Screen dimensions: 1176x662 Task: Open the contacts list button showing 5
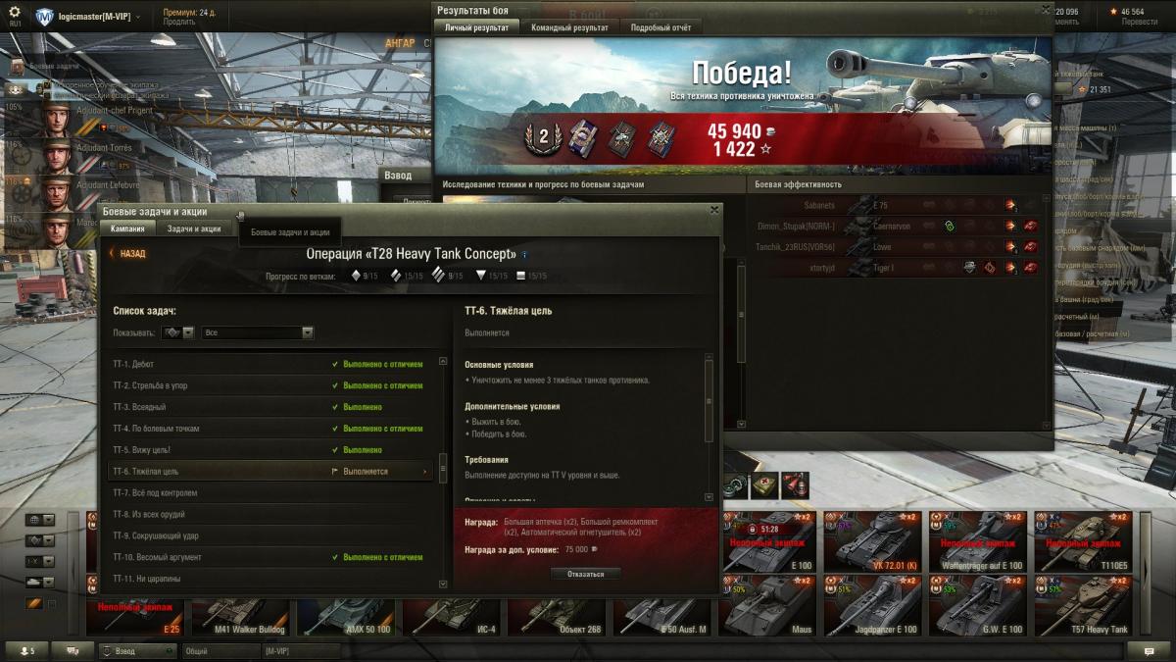pos(27,650)
